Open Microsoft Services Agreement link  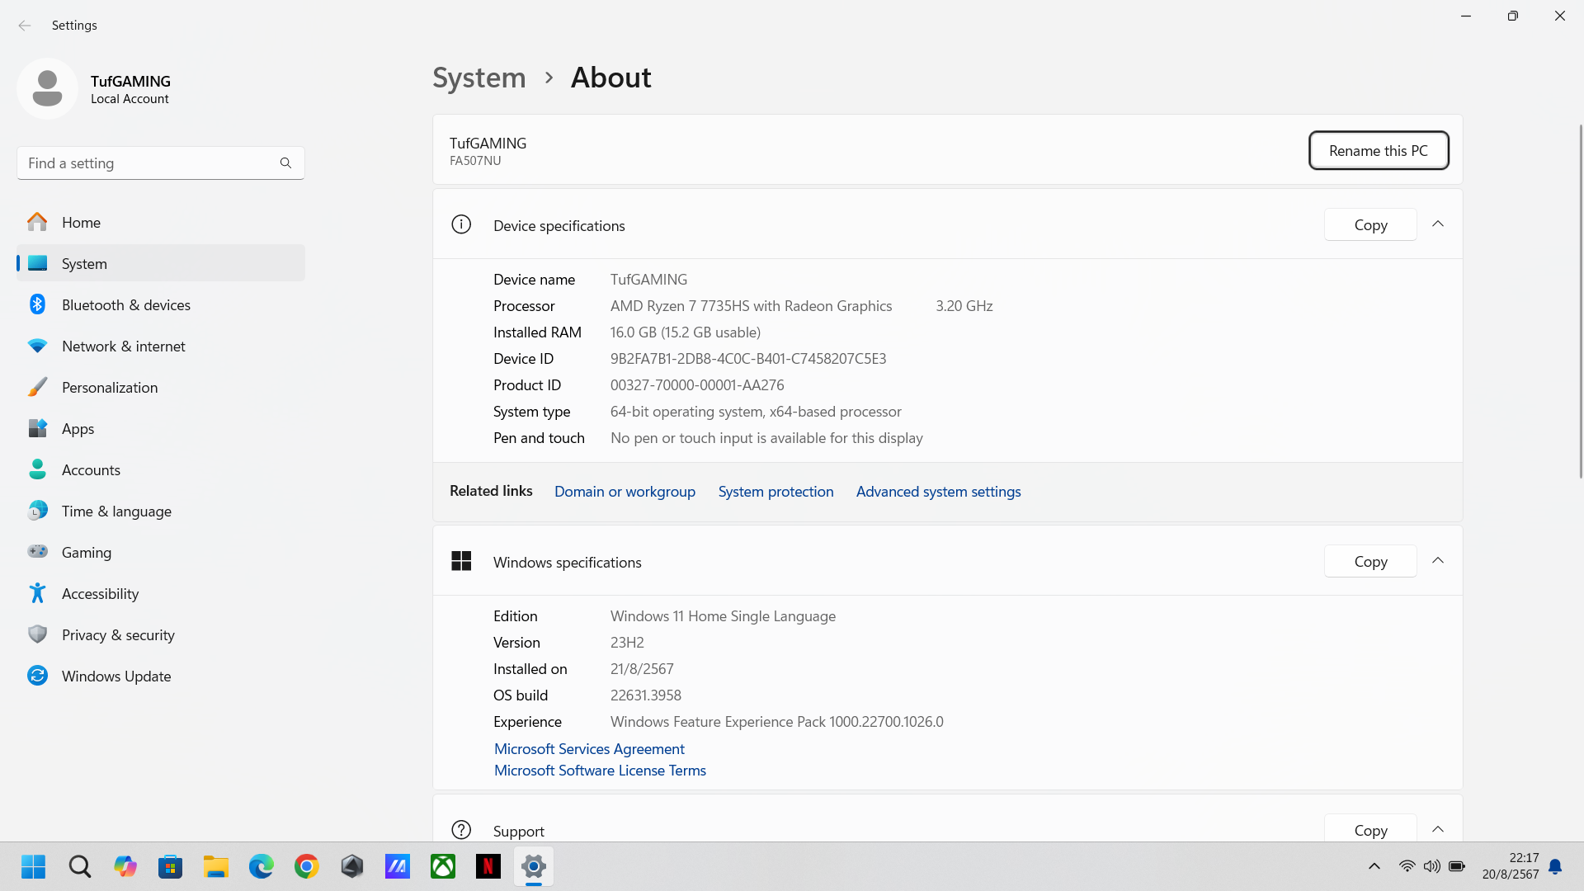click(589, 748)
